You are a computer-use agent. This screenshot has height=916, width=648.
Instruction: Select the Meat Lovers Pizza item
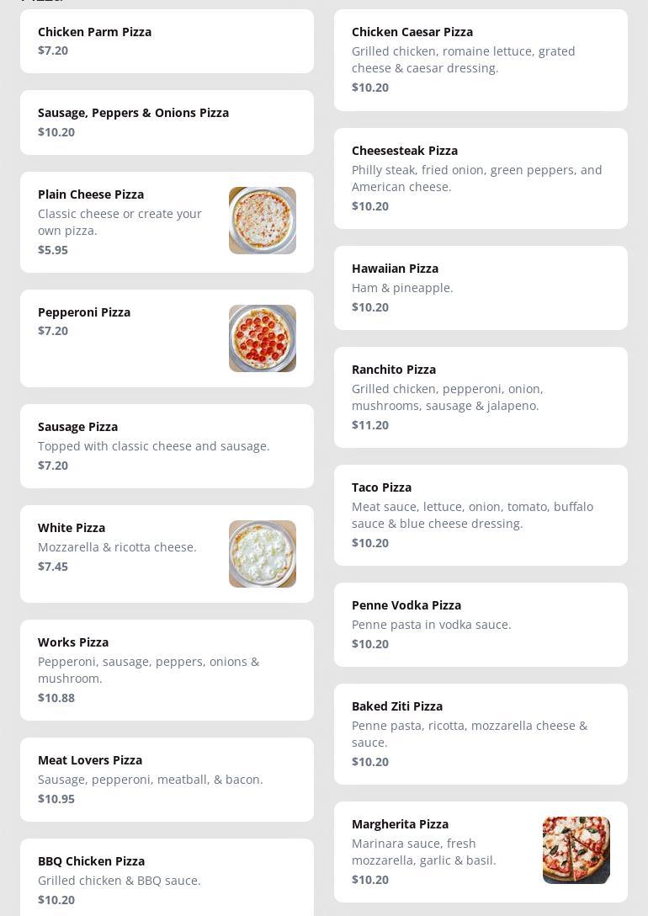point(167,780)
